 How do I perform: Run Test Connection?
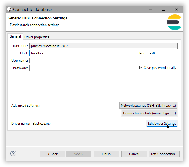coord(164,154)
